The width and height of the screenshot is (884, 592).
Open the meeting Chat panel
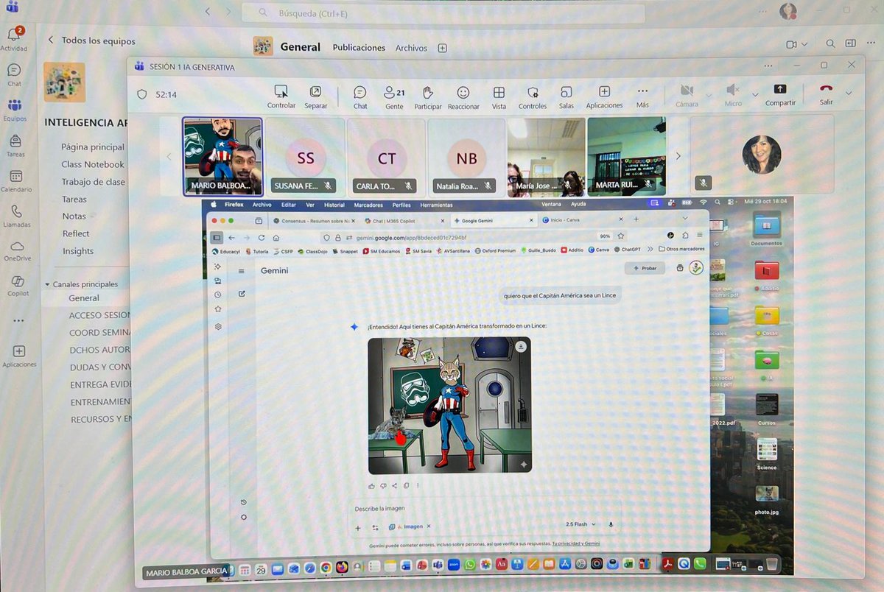click(x=359, y=96)
